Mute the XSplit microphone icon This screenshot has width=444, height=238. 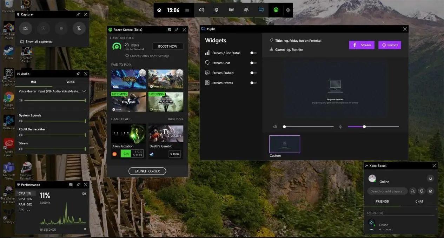[340, 127]
